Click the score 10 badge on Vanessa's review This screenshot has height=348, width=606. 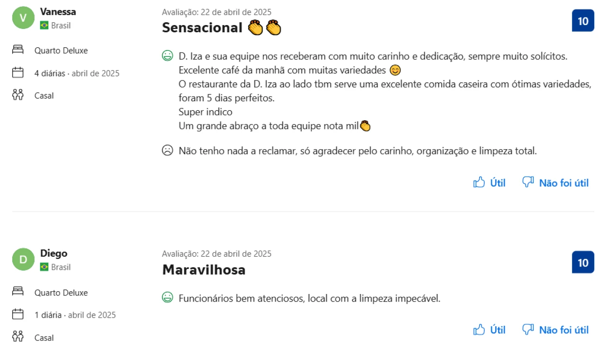pos(583,21)
